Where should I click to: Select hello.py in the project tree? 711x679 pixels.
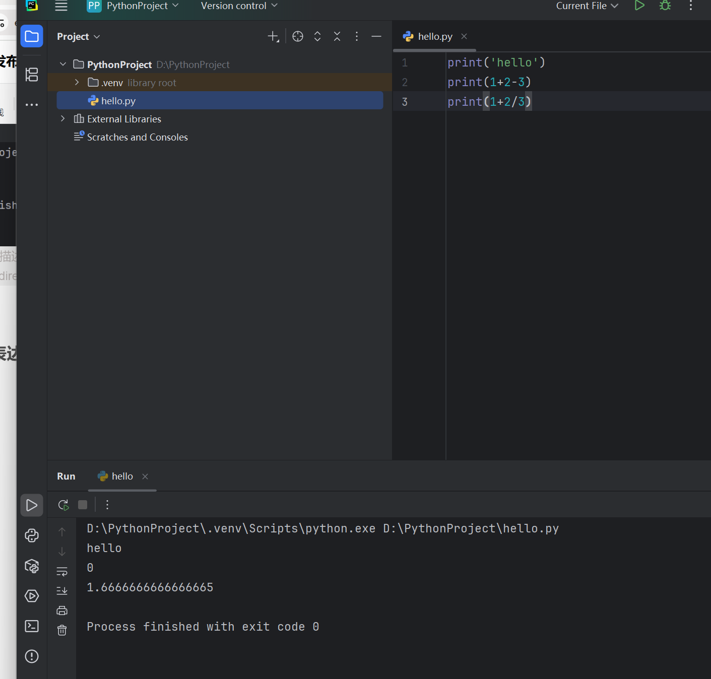220,101
